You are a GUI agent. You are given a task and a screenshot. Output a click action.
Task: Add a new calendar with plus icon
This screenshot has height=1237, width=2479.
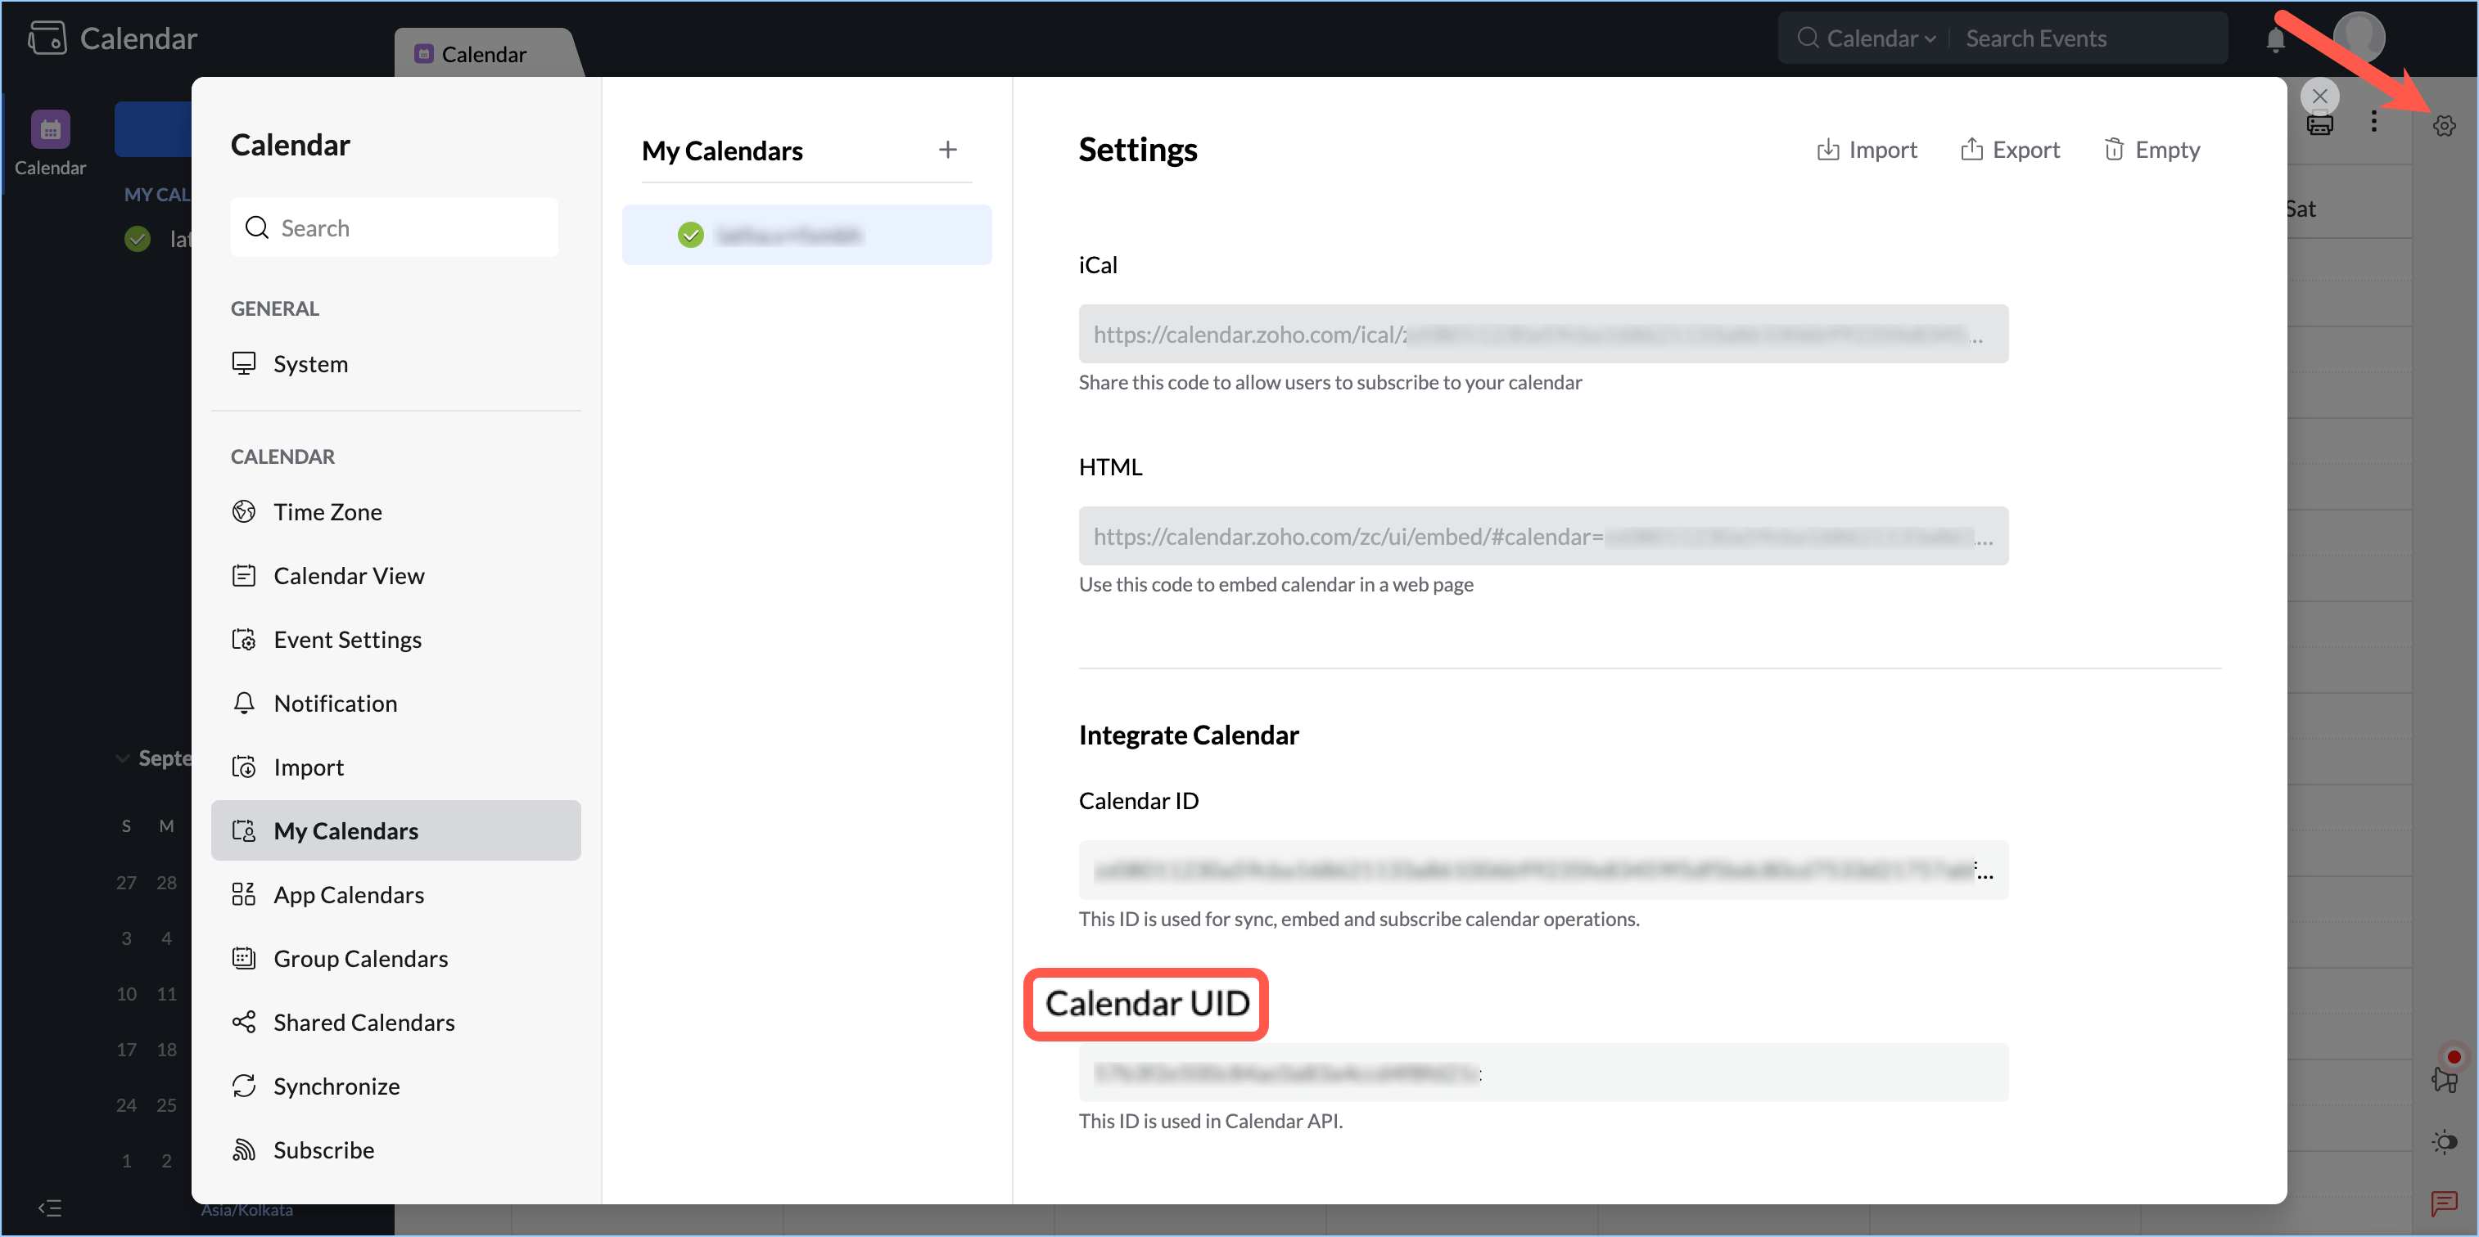948,150
